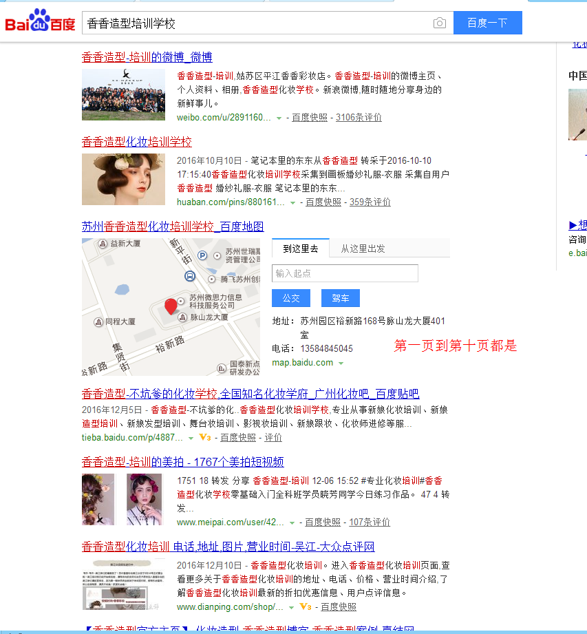
Task: Open 评价 link on tieba result
Action: [273, 438]
